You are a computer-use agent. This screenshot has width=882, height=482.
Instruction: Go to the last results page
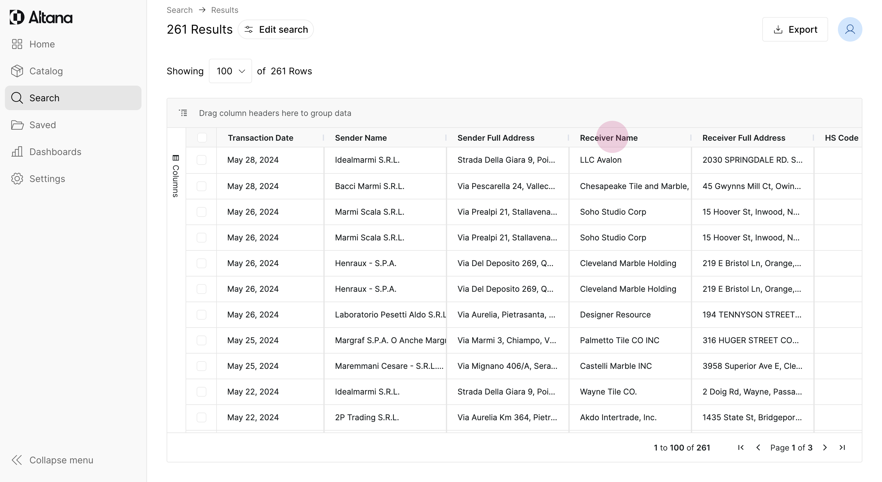842,447
